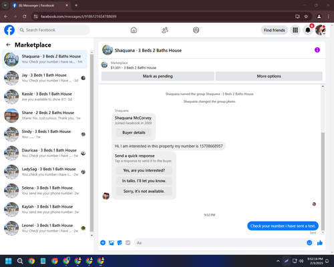Open the notifications bell
The image size is (334, 267).
click(x=308, y=30)
